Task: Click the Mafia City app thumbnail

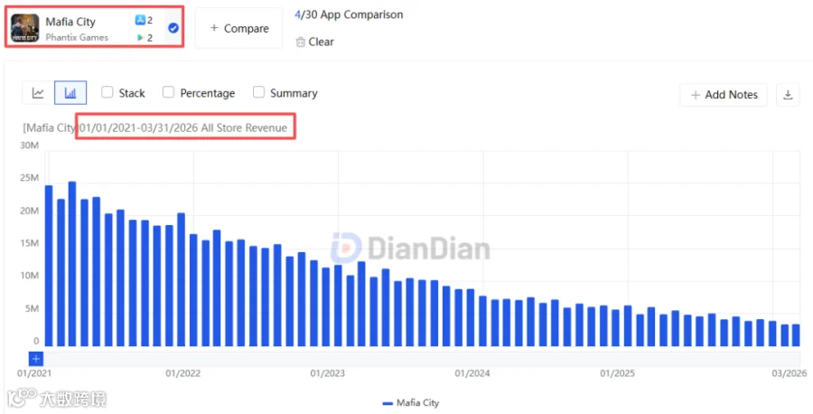Action: tap(25, 28)
